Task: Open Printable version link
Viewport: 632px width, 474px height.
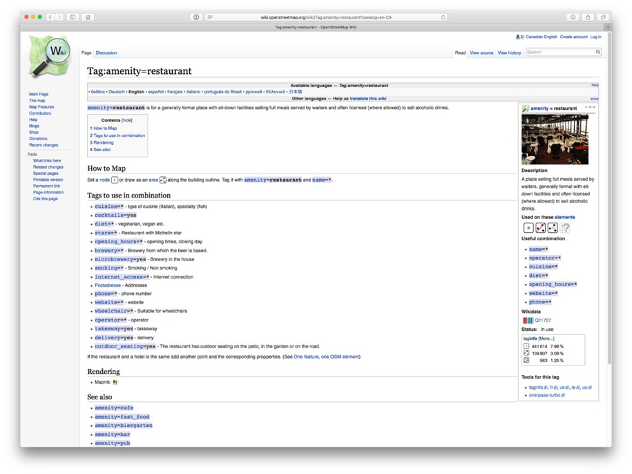Action: click(x=48, y=180)
